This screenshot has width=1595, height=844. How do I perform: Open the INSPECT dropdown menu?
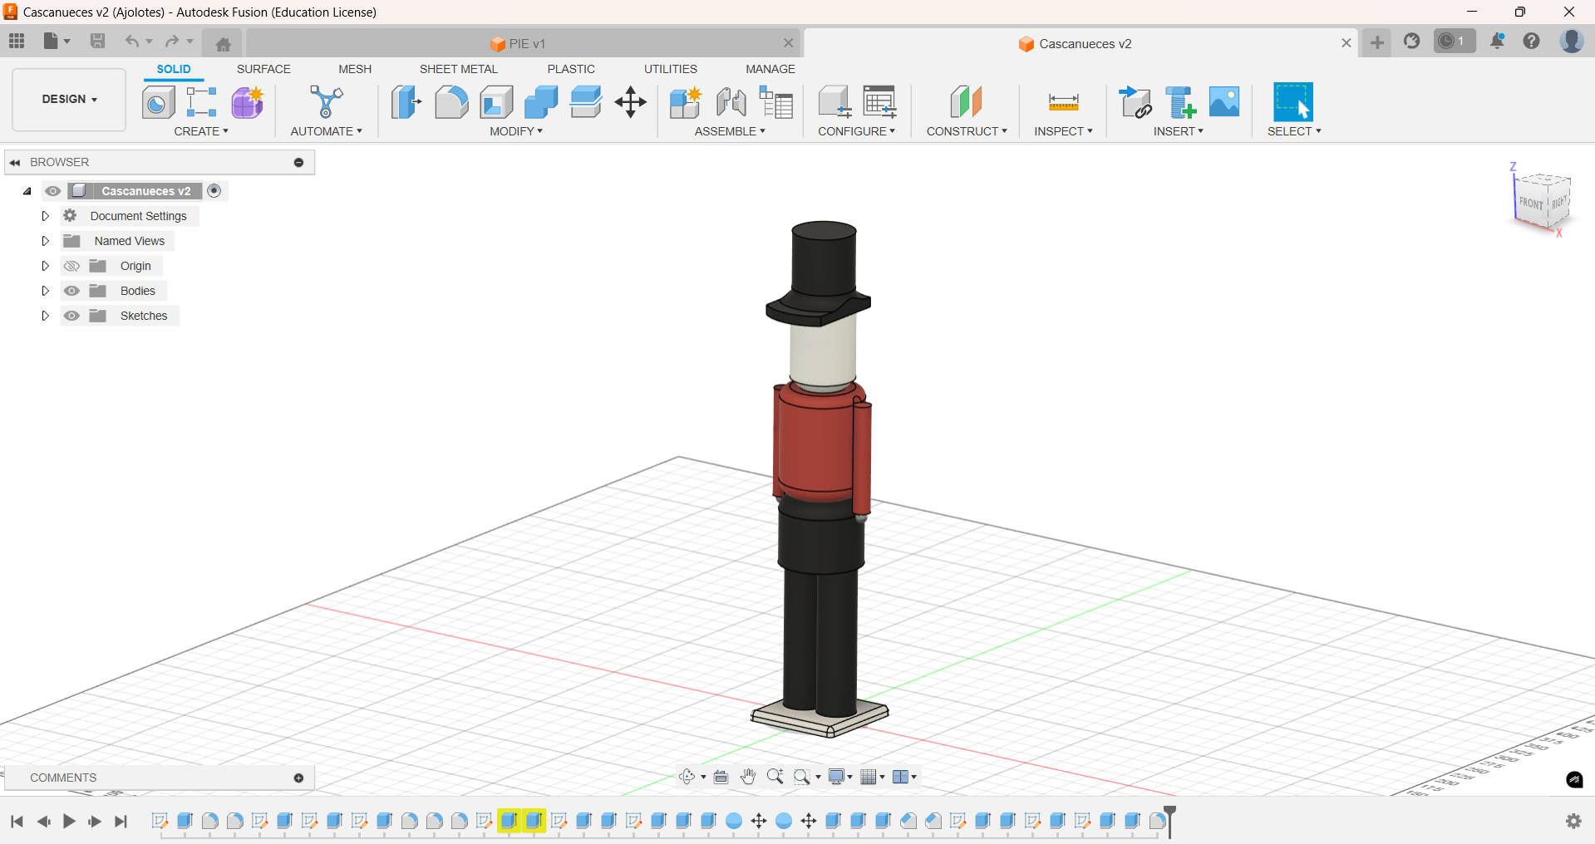[x=1063, y=131]
